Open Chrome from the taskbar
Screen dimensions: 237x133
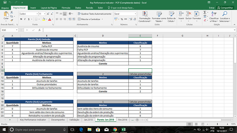[115, 130]
